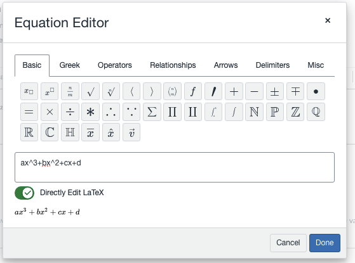Insert complex numbers ℂ symbol
This screenshot has width=355, height=263.
(x=50, y=132)
